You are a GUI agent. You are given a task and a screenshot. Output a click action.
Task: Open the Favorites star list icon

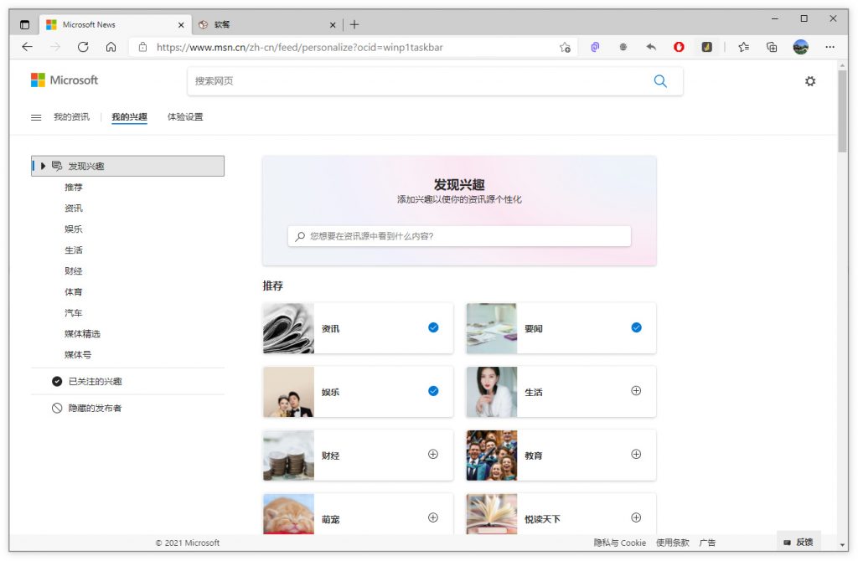(743, 48)
